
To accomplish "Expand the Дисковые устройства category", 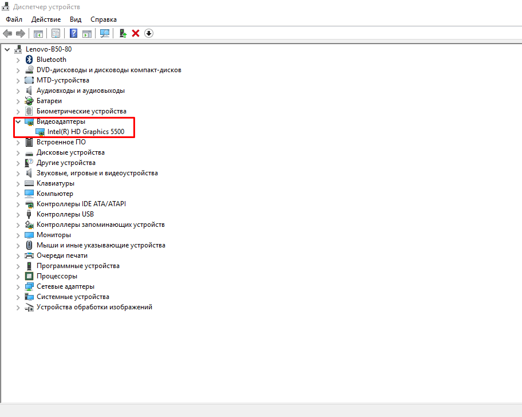I will coord(18,153).
